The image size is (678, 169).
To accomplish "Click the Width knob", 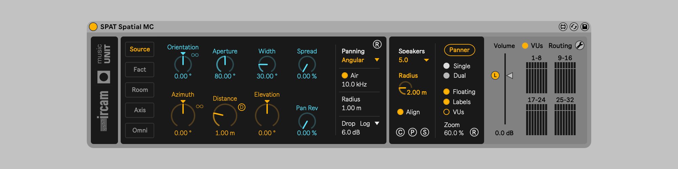I will [267, 64].
